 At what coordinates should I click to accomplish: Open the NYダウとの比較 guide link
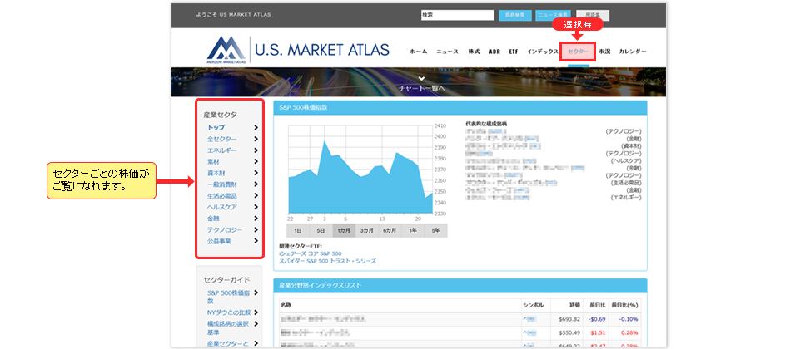point(229,312)
